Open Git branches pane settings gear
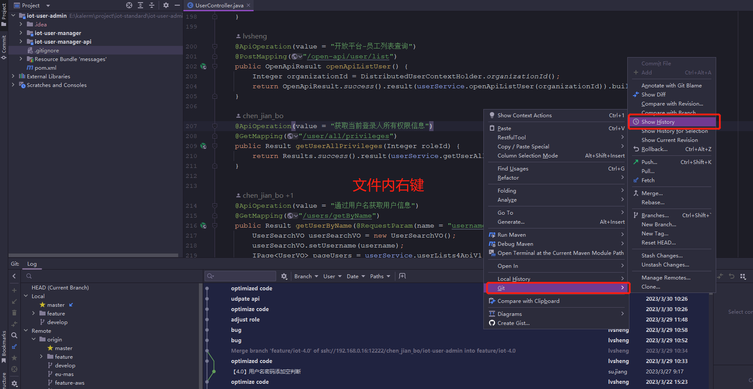The width and height of the screenshot is (753, 389). 14,383
